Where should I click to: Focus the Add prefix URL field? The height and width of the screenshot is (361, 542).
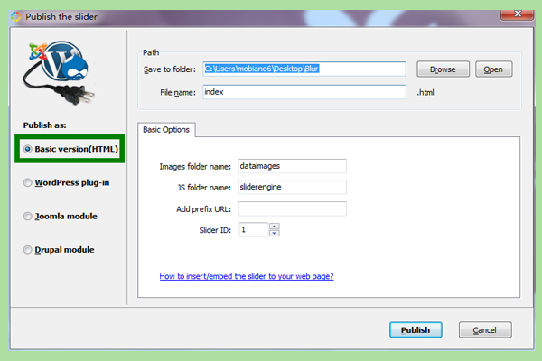click(292, 208)
